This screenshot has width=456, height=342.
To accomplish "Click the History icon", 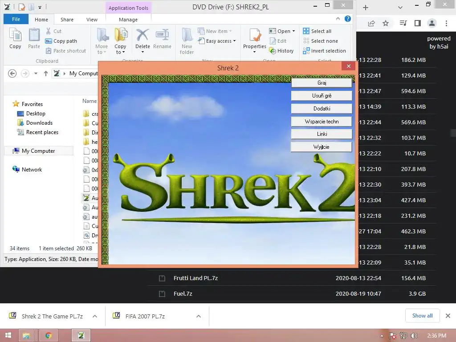I will (272, 51).
